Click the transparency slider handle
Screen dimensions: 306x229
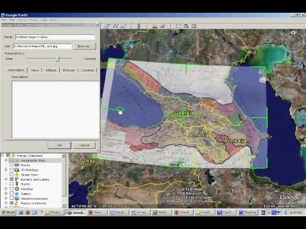57,59
